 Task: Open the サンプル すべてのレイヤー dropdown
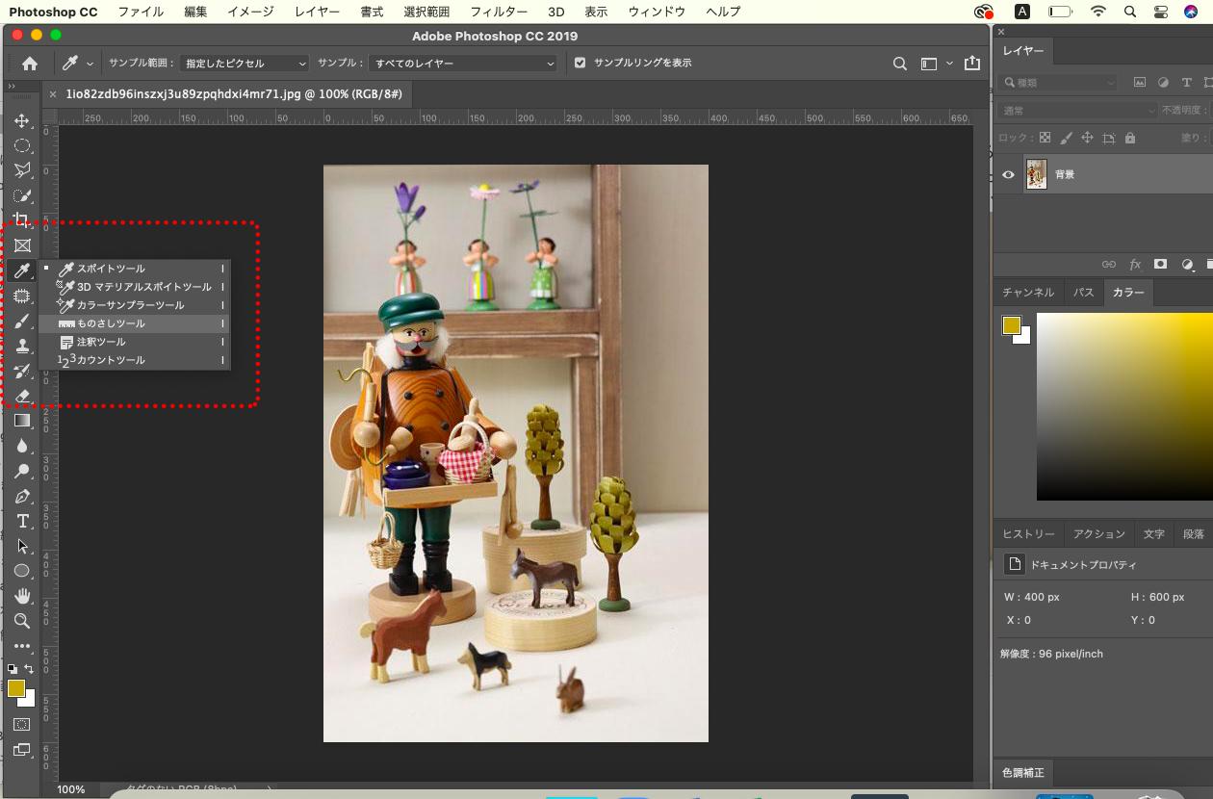point(464,64)
